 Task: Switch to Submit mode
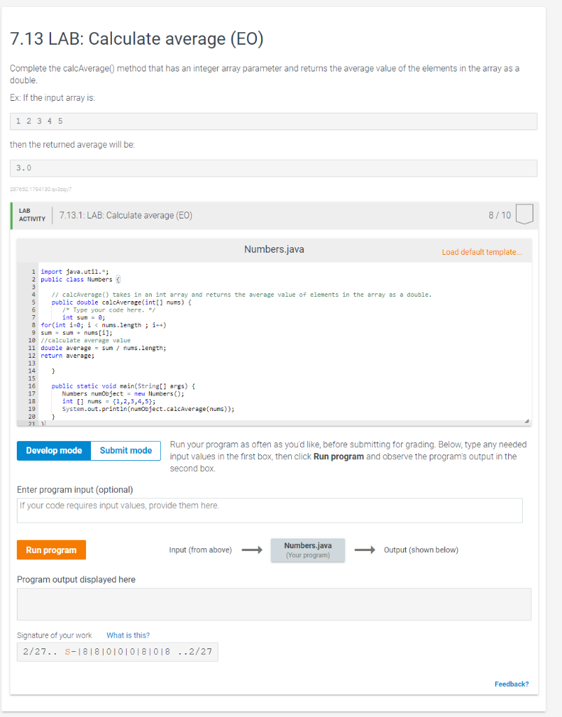click(x=125, y=450)
